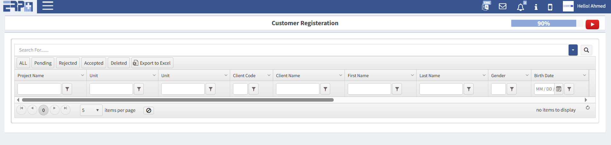Open Birth Date calendar picker

559,89
